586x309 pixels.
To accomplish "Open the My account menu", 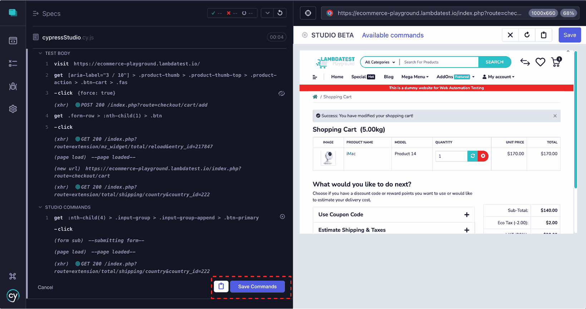I will click(498, 77).
